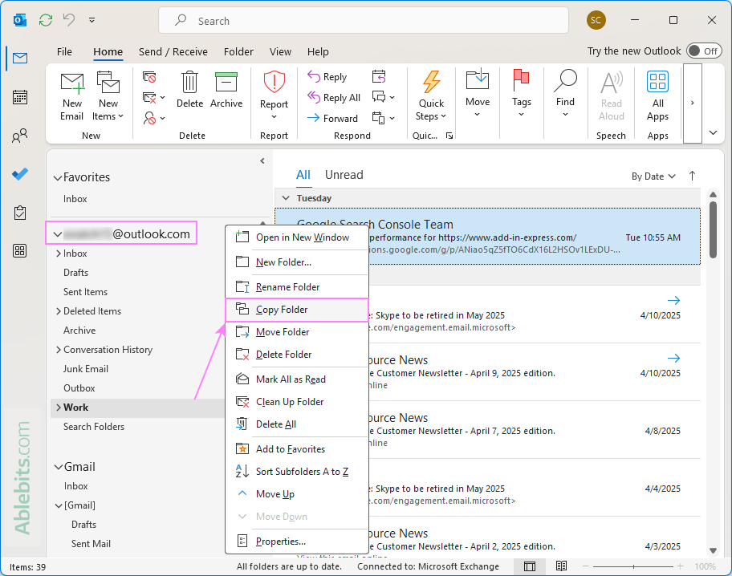This screenshot has height=576, width=732.
Task: Switch to normal view in status bar
Action: coord(530,566)
